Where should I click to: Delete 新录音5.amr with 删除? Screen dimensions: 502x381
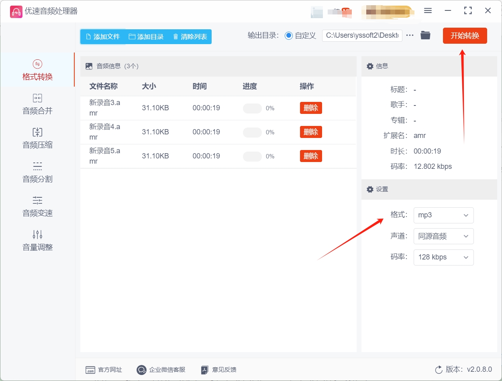[x=311, y=156]
